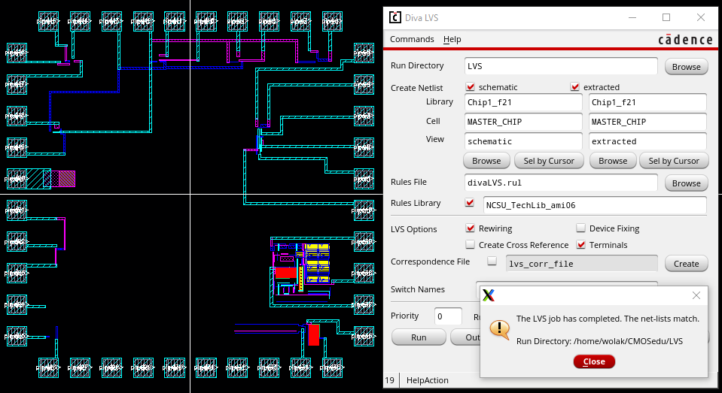Screen dimensions: 722x393
Task: Click the Rules File input field
Action: [561, 183]
